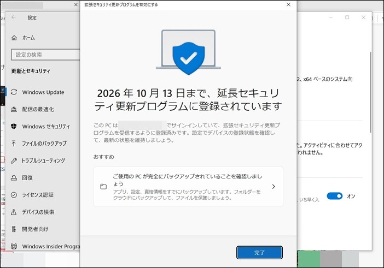The height and width of the screenshot is (268, 384).
Task: Close the extended security update dialog
Action: 288,4
